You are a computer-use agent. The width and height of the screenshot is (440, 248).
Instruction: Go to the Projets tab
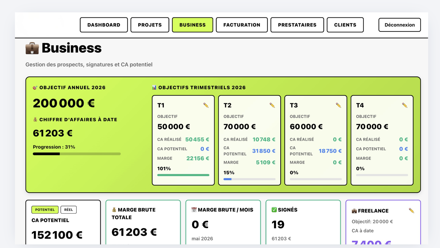click(150, 25)
